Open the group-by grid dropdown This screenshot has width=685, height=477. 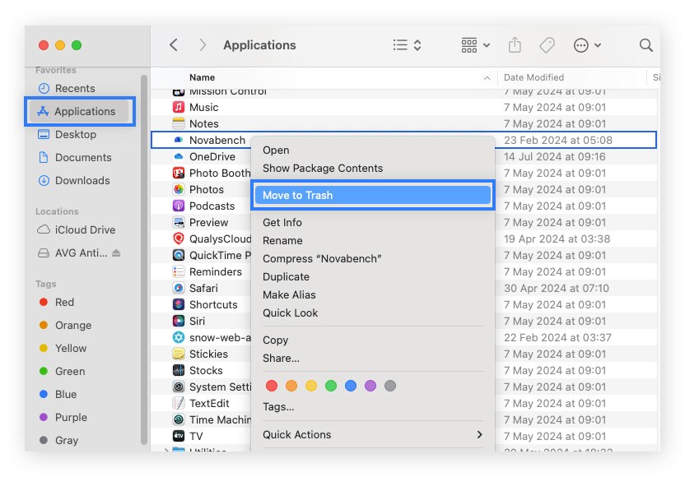pyautogui.click(x=475, y=45)
